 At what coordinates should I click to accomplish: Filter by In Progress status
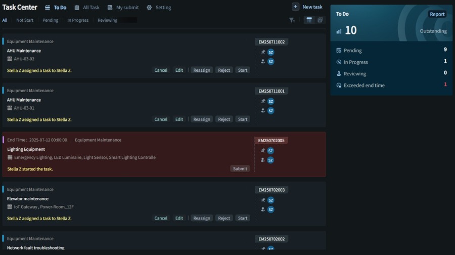[x=78, y=20]
